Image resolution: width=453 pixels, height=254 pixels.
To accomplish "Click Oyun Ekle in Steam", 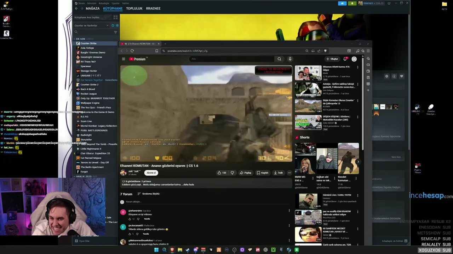I will [82, 241].
